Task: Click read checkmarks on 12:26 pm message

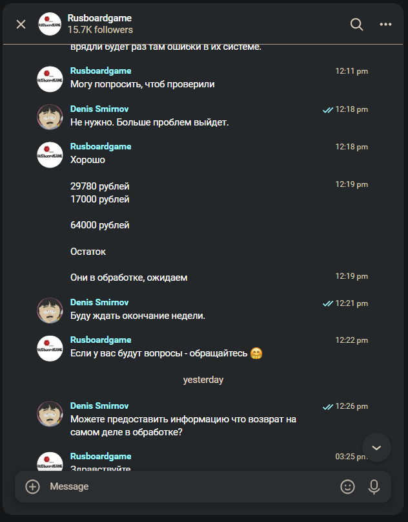Action: [328, 407]
